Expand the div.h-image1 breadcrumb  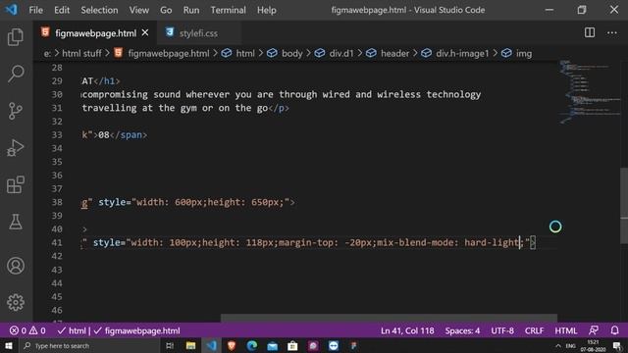pos(462,53)
